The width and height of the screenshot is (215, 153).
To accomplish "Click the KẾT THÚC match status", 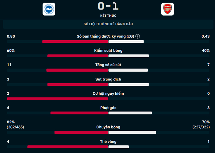I will 108,15.
